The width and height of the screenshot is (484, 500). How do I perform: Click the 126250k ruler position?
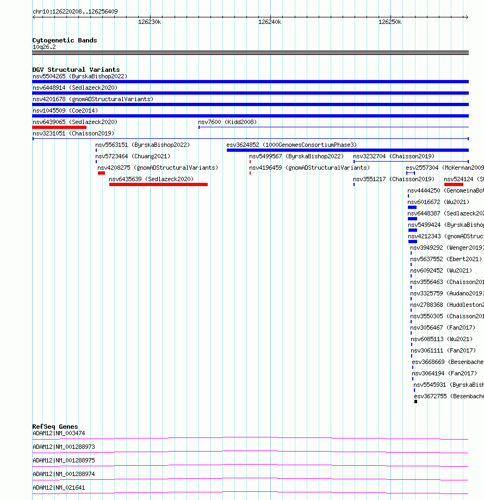[390, 22]
